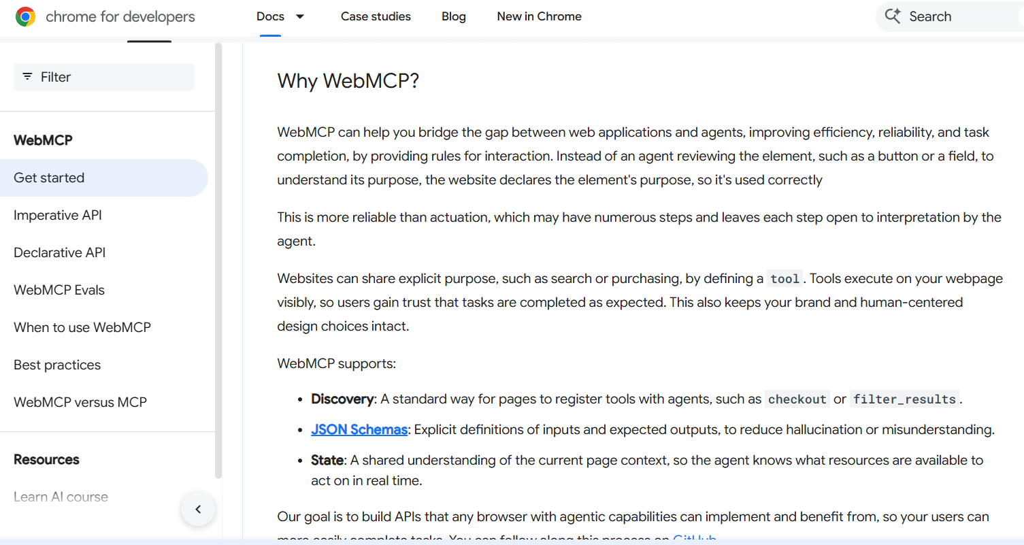
Task: Click the checkout code snippet
Action: [797, 399]
